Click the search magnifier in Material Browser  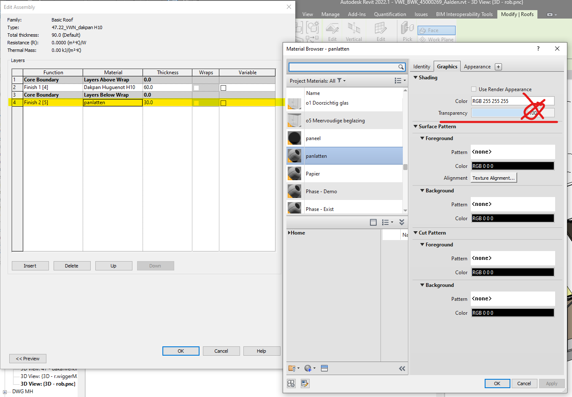point(401,67)
